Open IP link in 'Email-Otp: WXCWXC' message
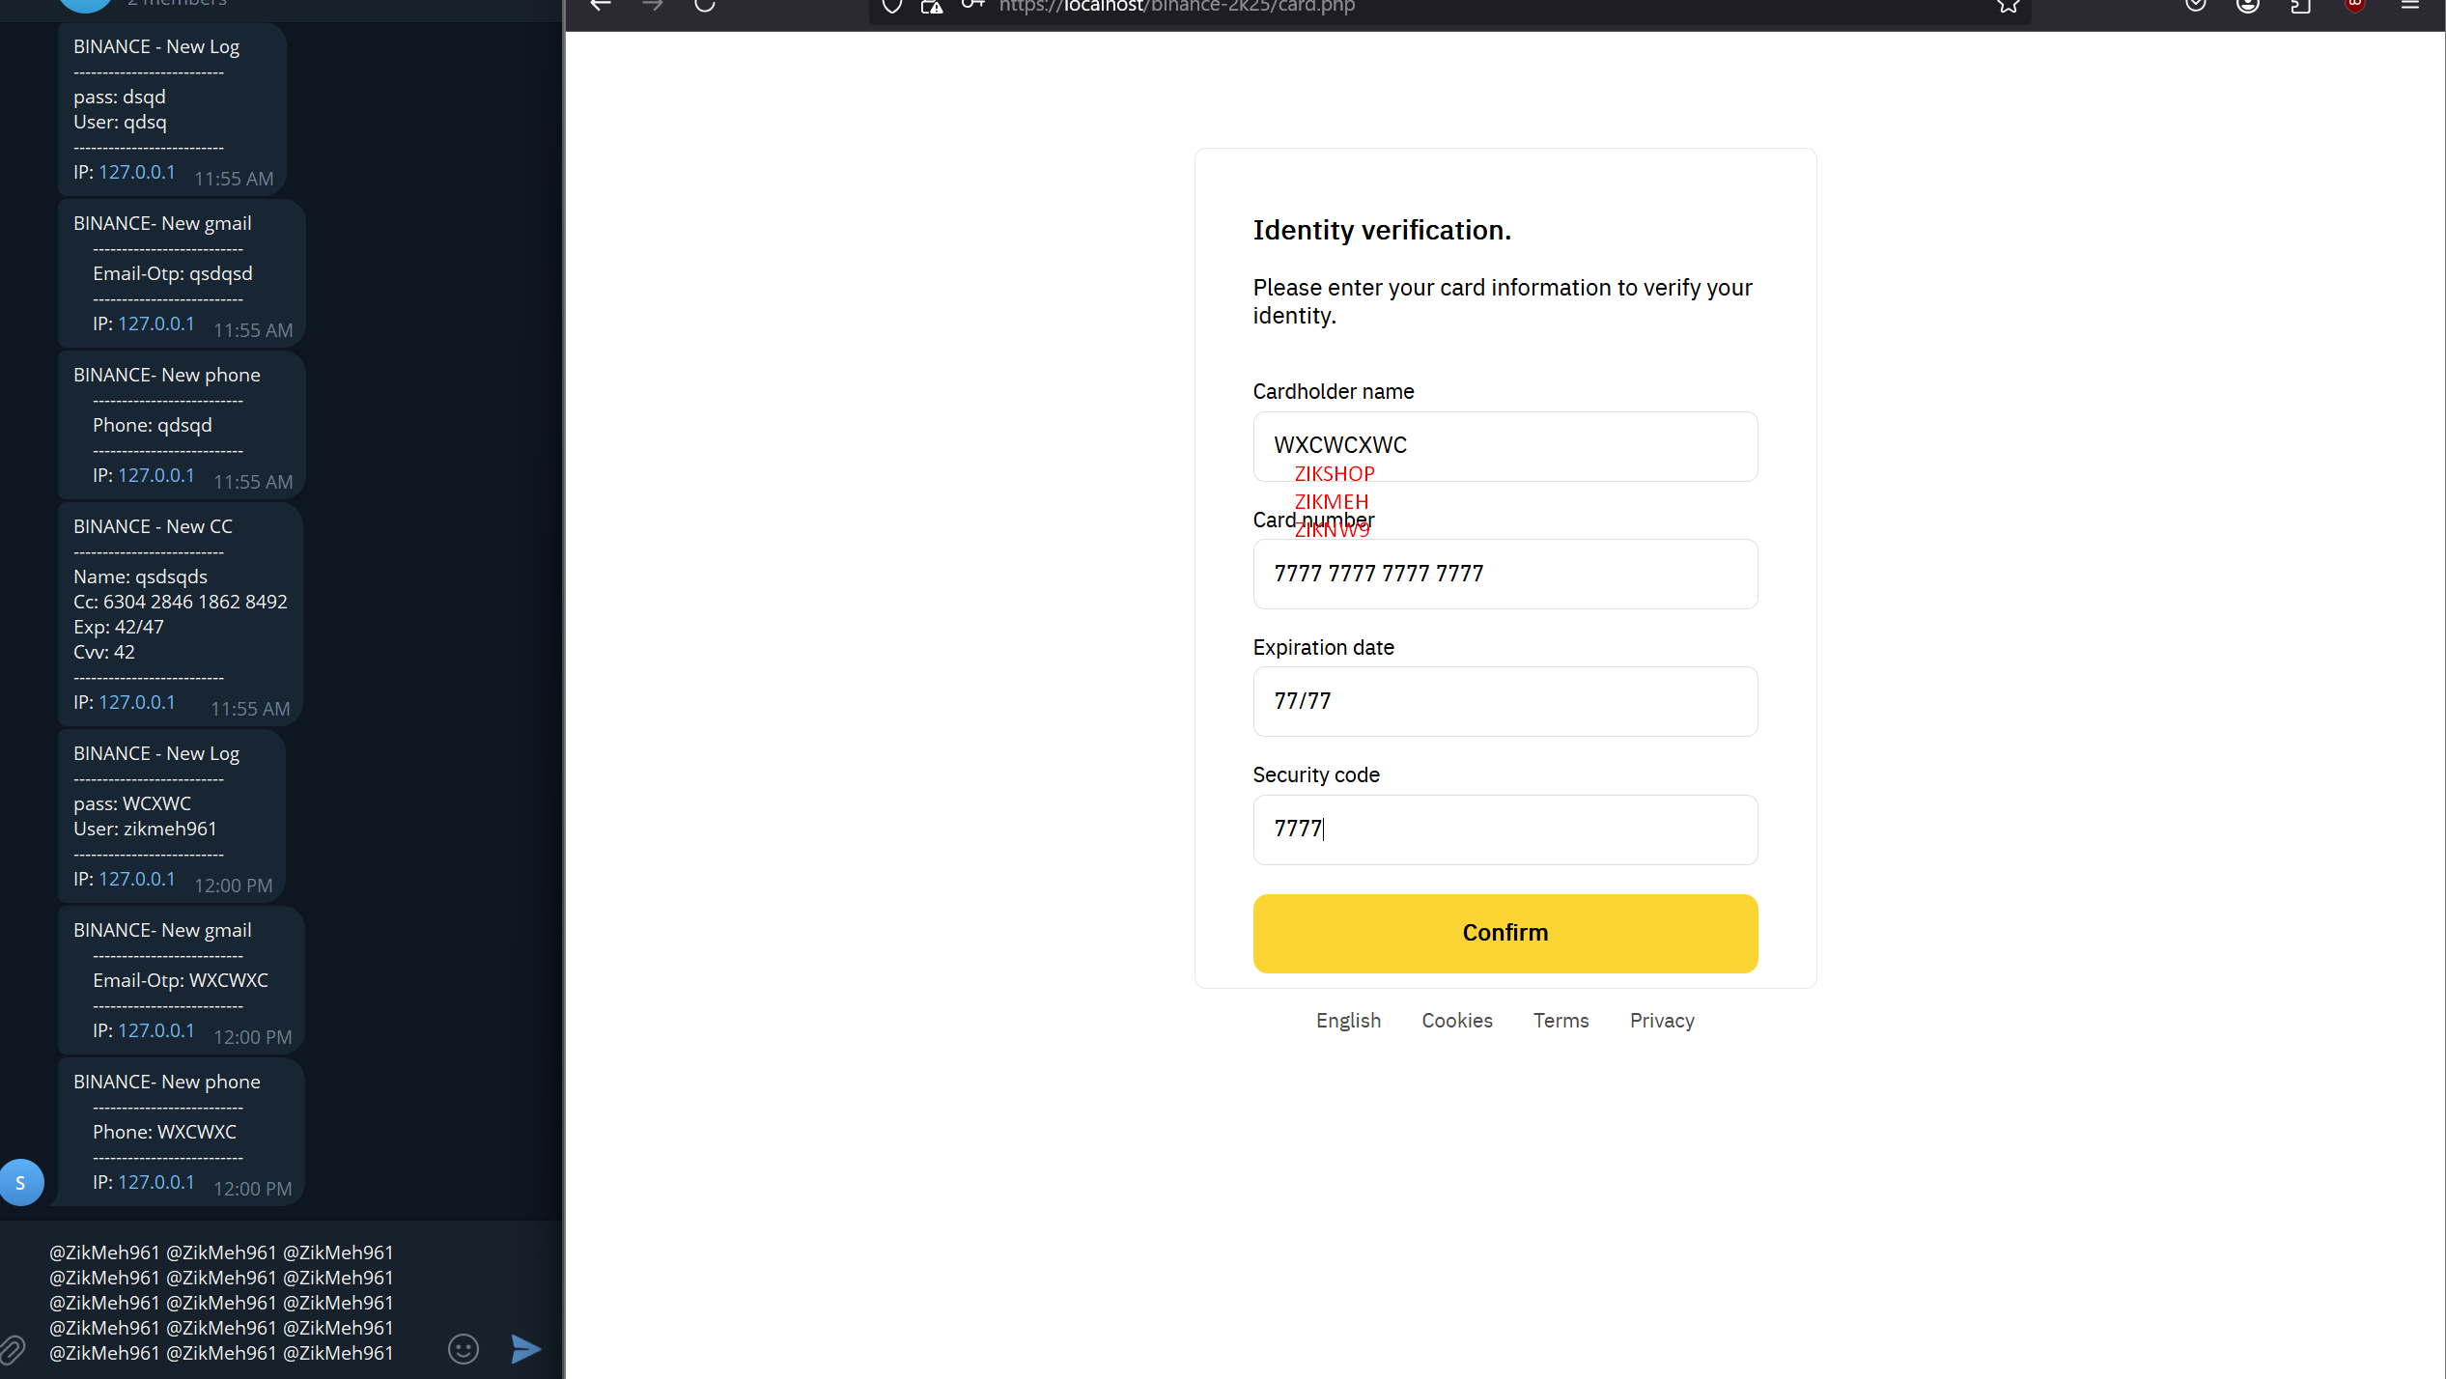This screenshot has height=1379, width=2446. [156, 1030]
